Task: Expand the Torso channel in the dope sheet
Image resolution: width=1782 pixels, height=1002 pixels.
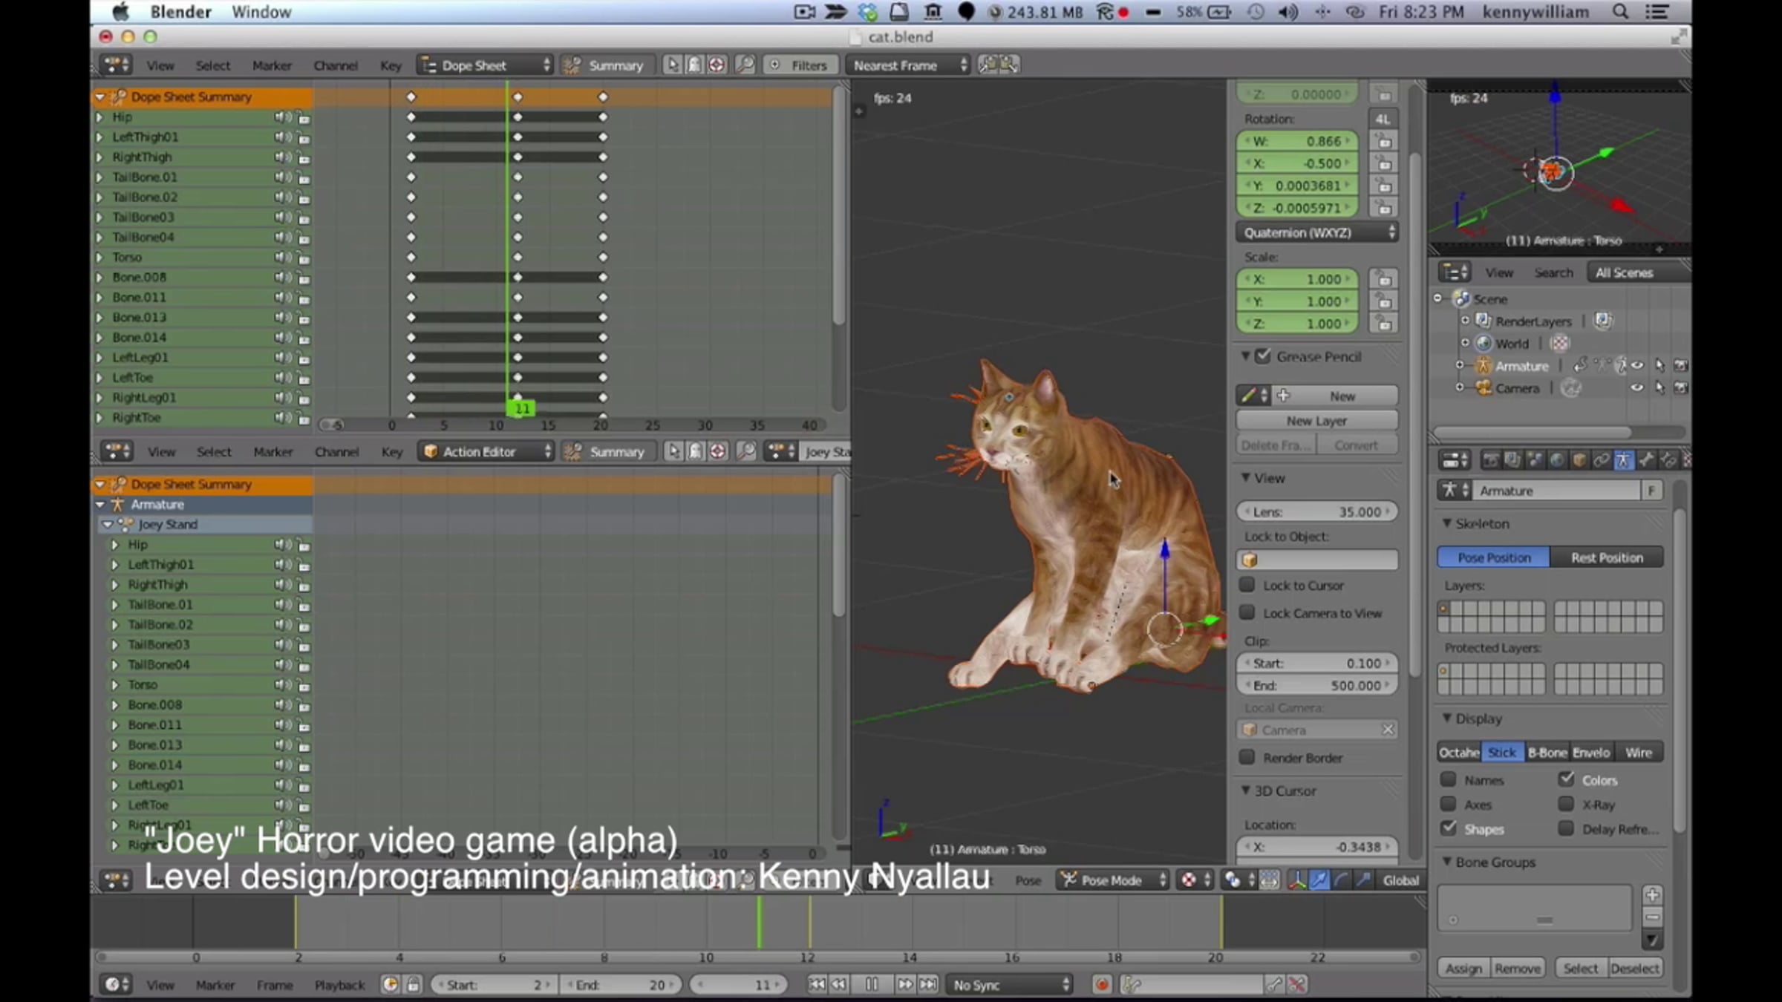Action: coord(99,258)
